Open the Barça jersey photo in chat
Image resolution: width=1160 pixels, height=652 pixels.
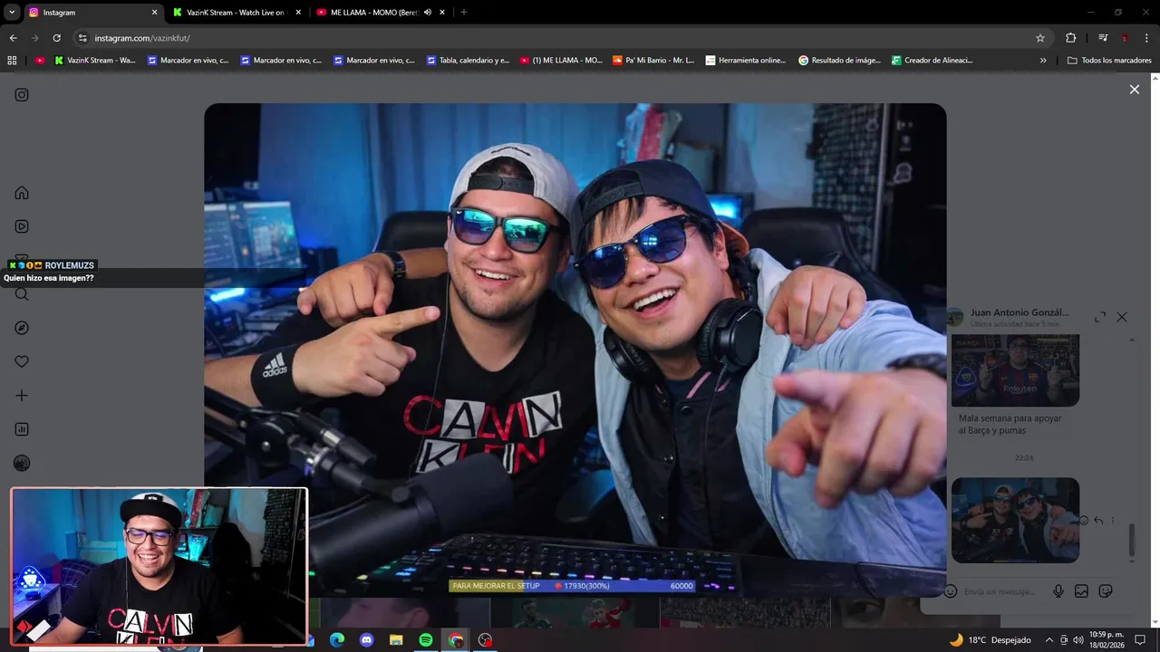pos(1015,370)
